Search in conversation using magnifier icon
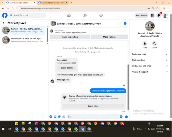This screenshot has height=137, width=172. pyautogui.click(x=154, y=43)
